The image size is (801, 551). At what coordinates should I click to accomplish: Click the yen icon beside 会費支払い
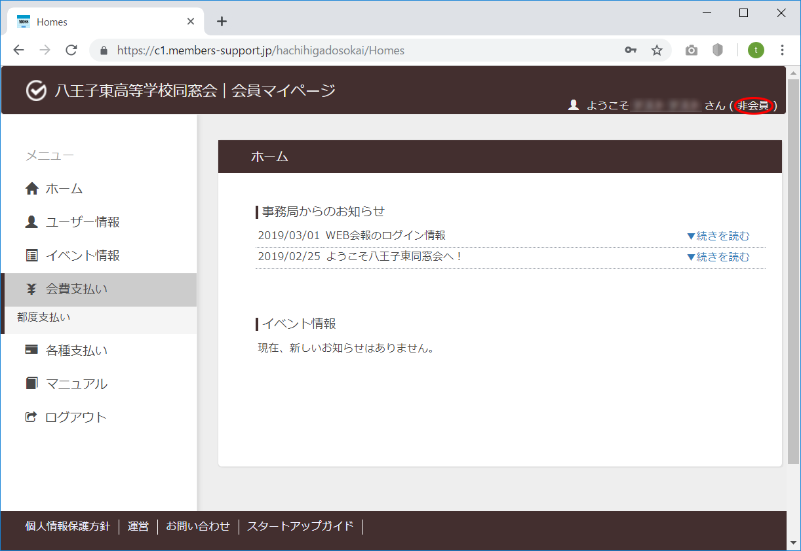[31, 289]
